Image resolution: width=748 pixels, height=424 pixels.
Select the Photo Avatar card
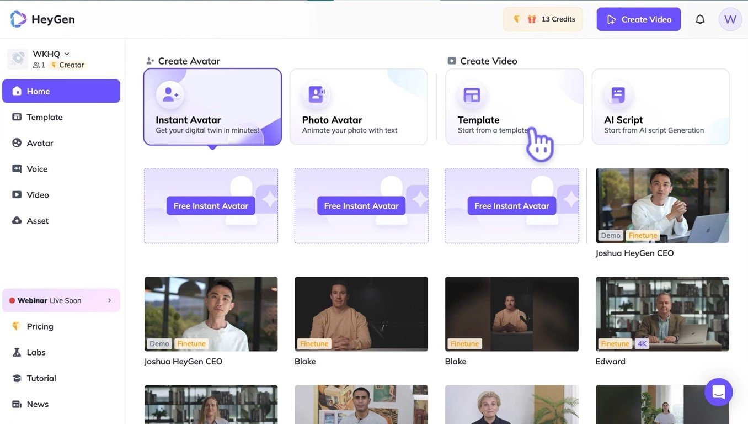[x=359, y=107]
